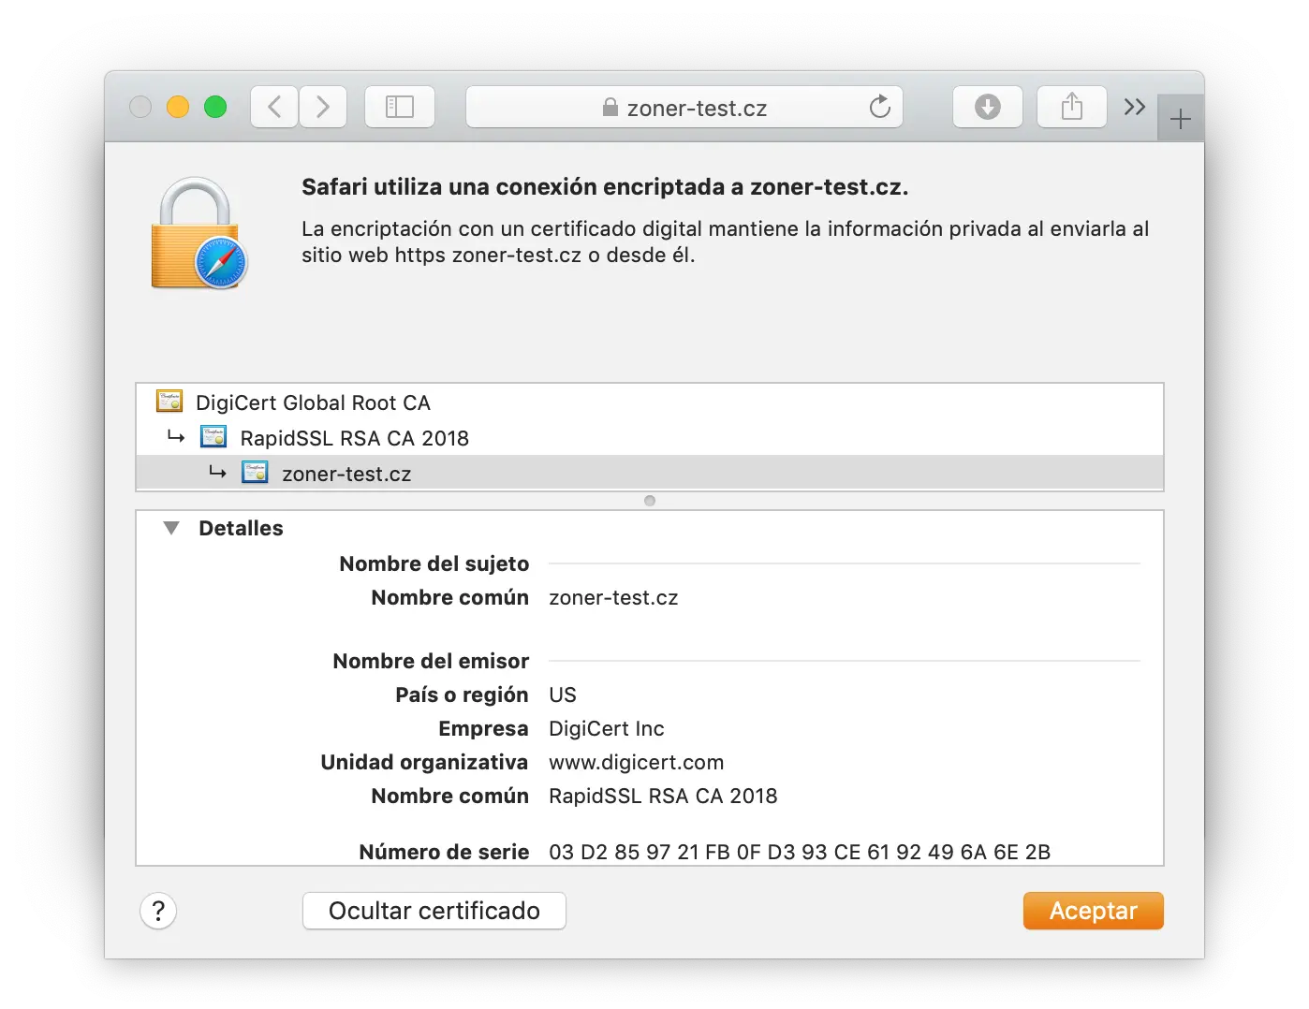1309x1009 pixels.
Task: Click the serial number value 03 D2 85 97
Action: click(x=800, y=852)
